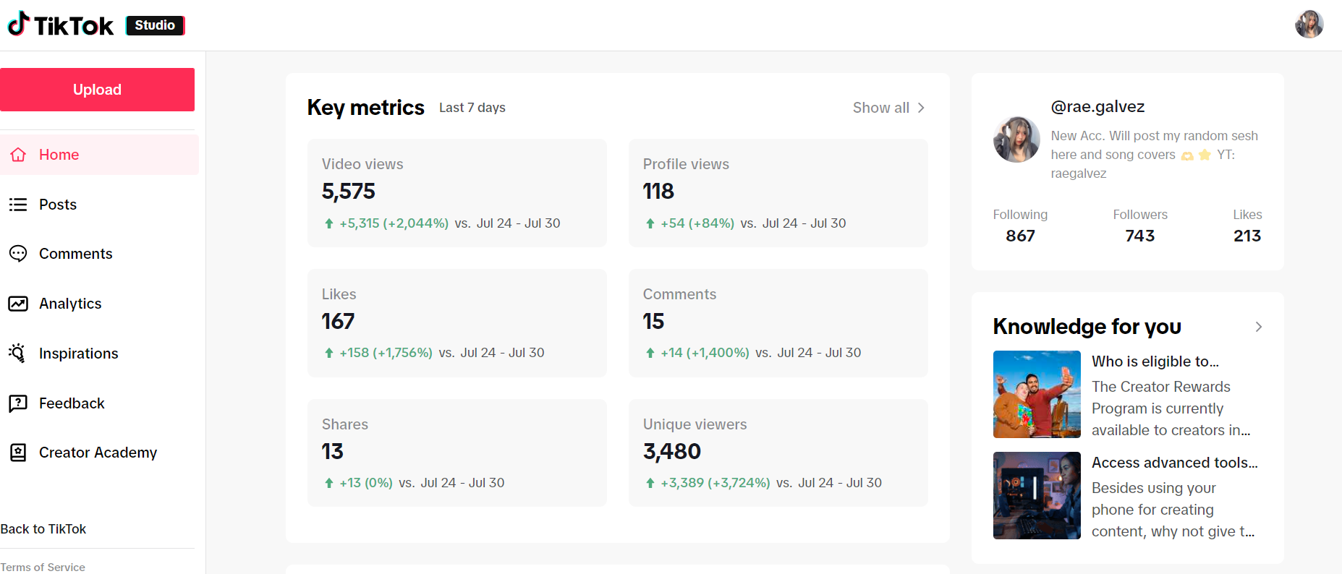Open the Terms of Service link

click(x=43, y=567)
